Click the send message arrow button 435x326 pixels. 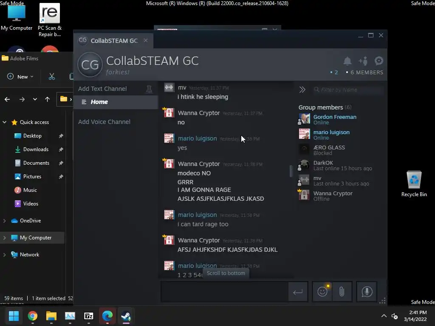coord(298,292)
